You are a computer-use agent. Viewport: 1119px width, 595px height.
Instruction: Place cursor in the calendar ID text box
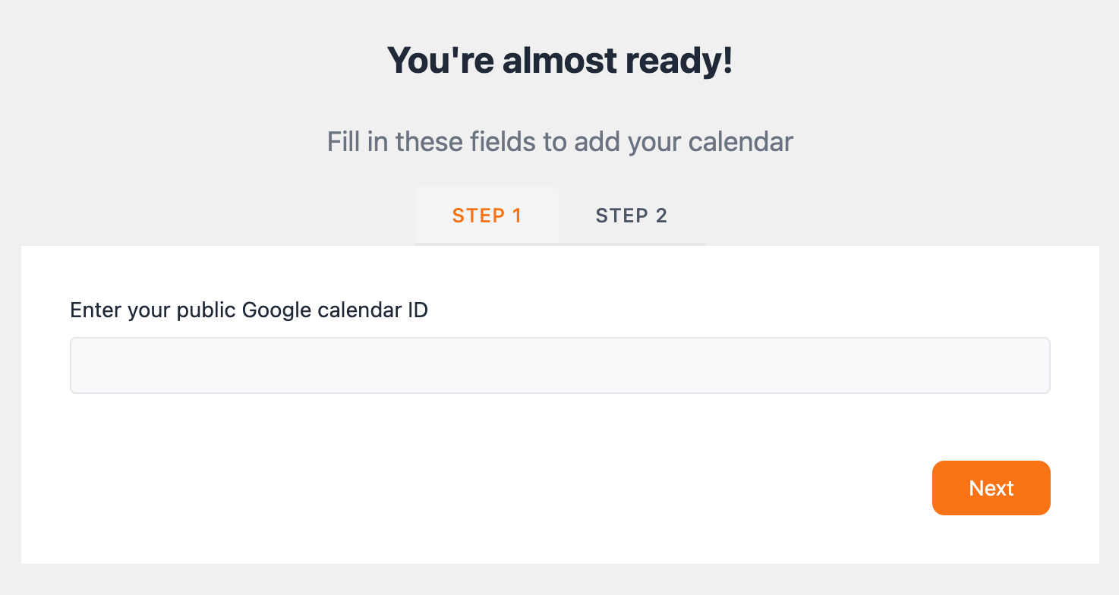pos(560,366)
